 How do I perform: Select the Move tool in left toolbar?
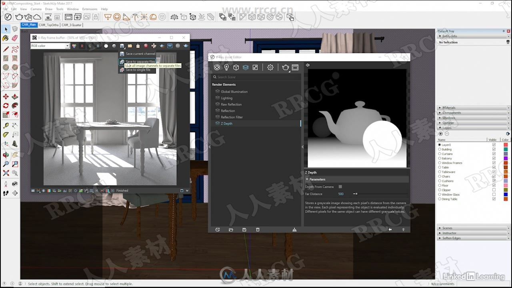pos(6,97)
